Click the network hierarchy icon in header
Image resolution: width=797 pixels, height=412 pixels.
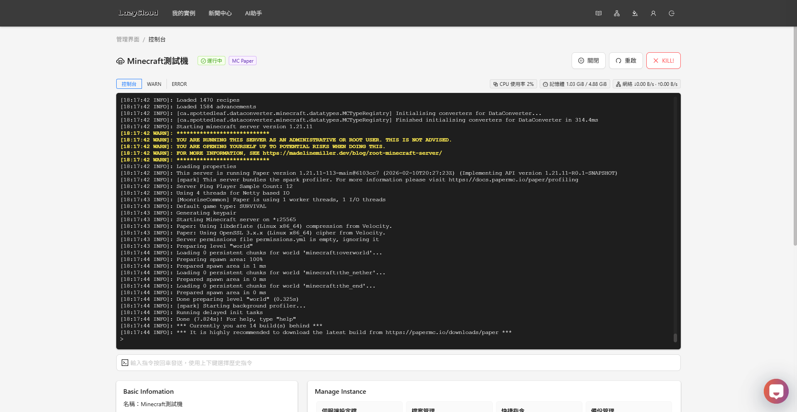coord(616,13)
